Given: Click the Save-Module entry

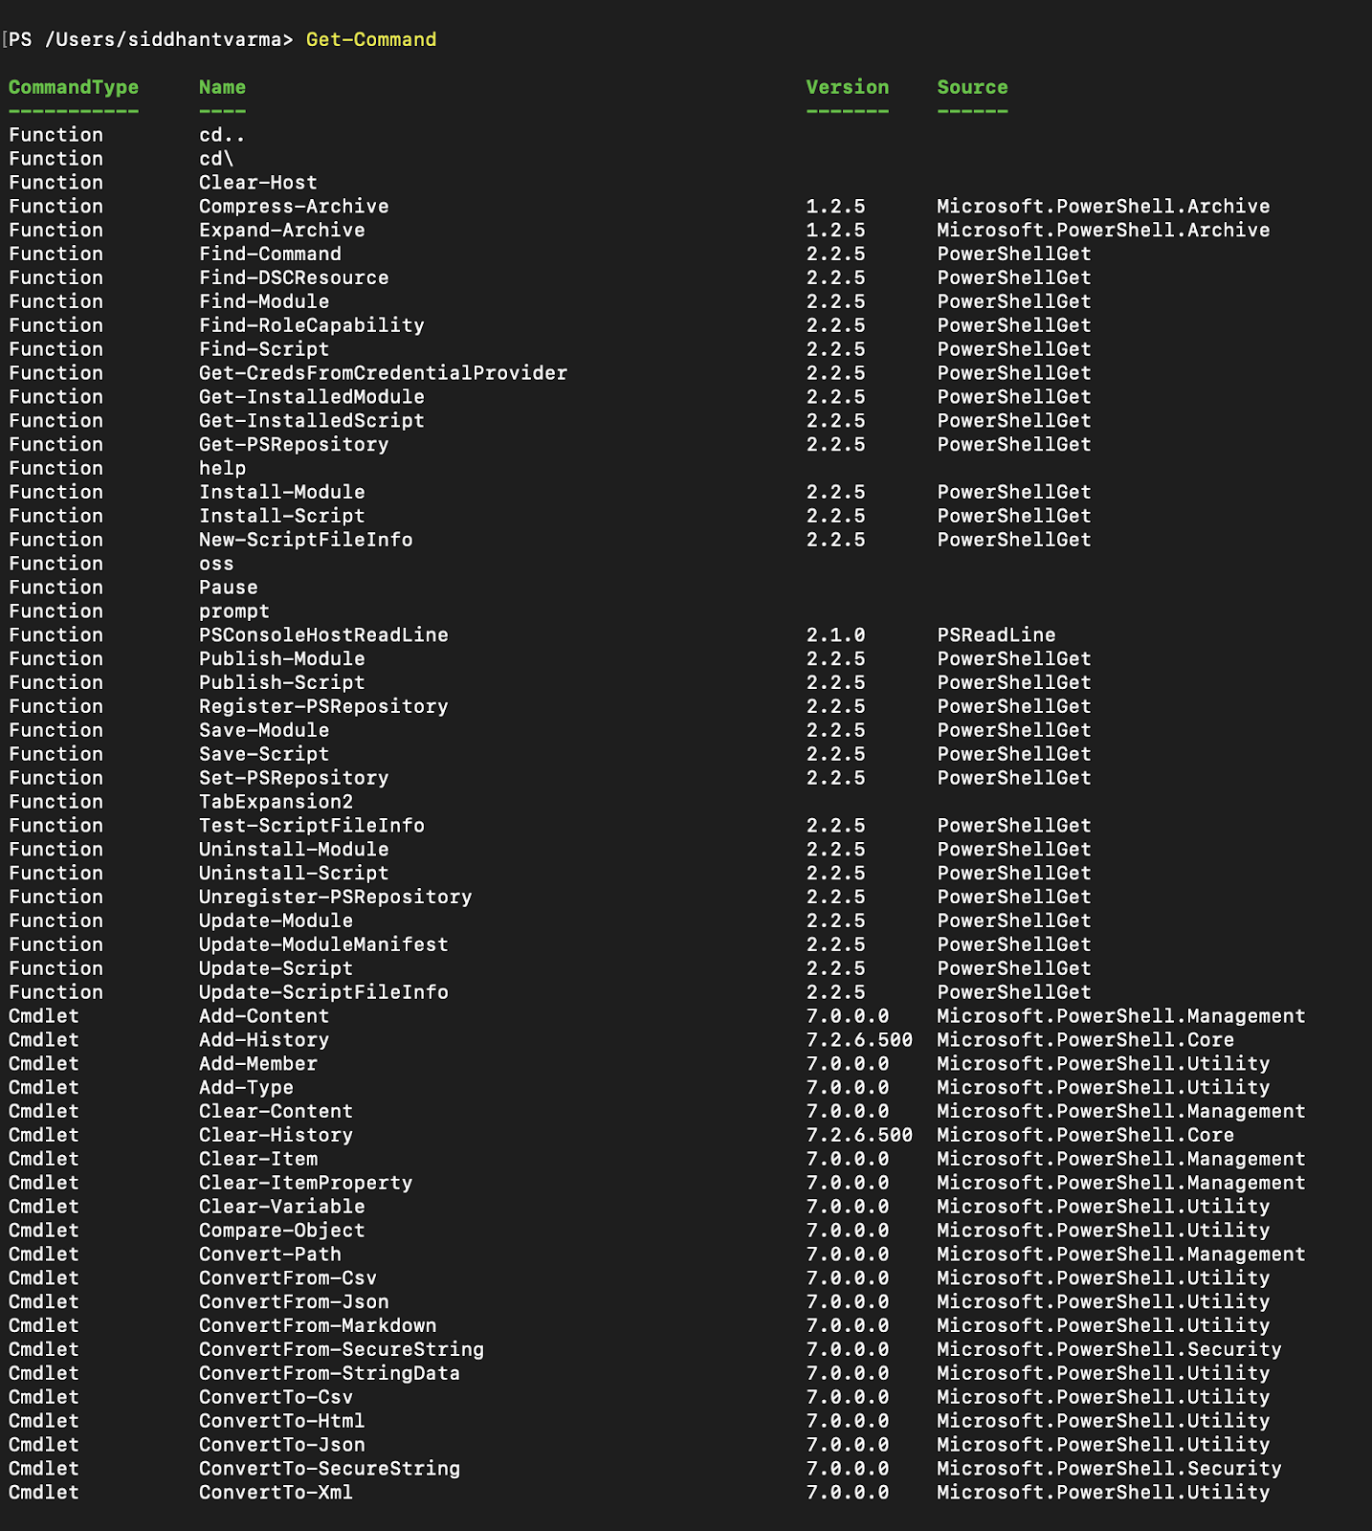Looking at the screenshot, I should 264,731.
